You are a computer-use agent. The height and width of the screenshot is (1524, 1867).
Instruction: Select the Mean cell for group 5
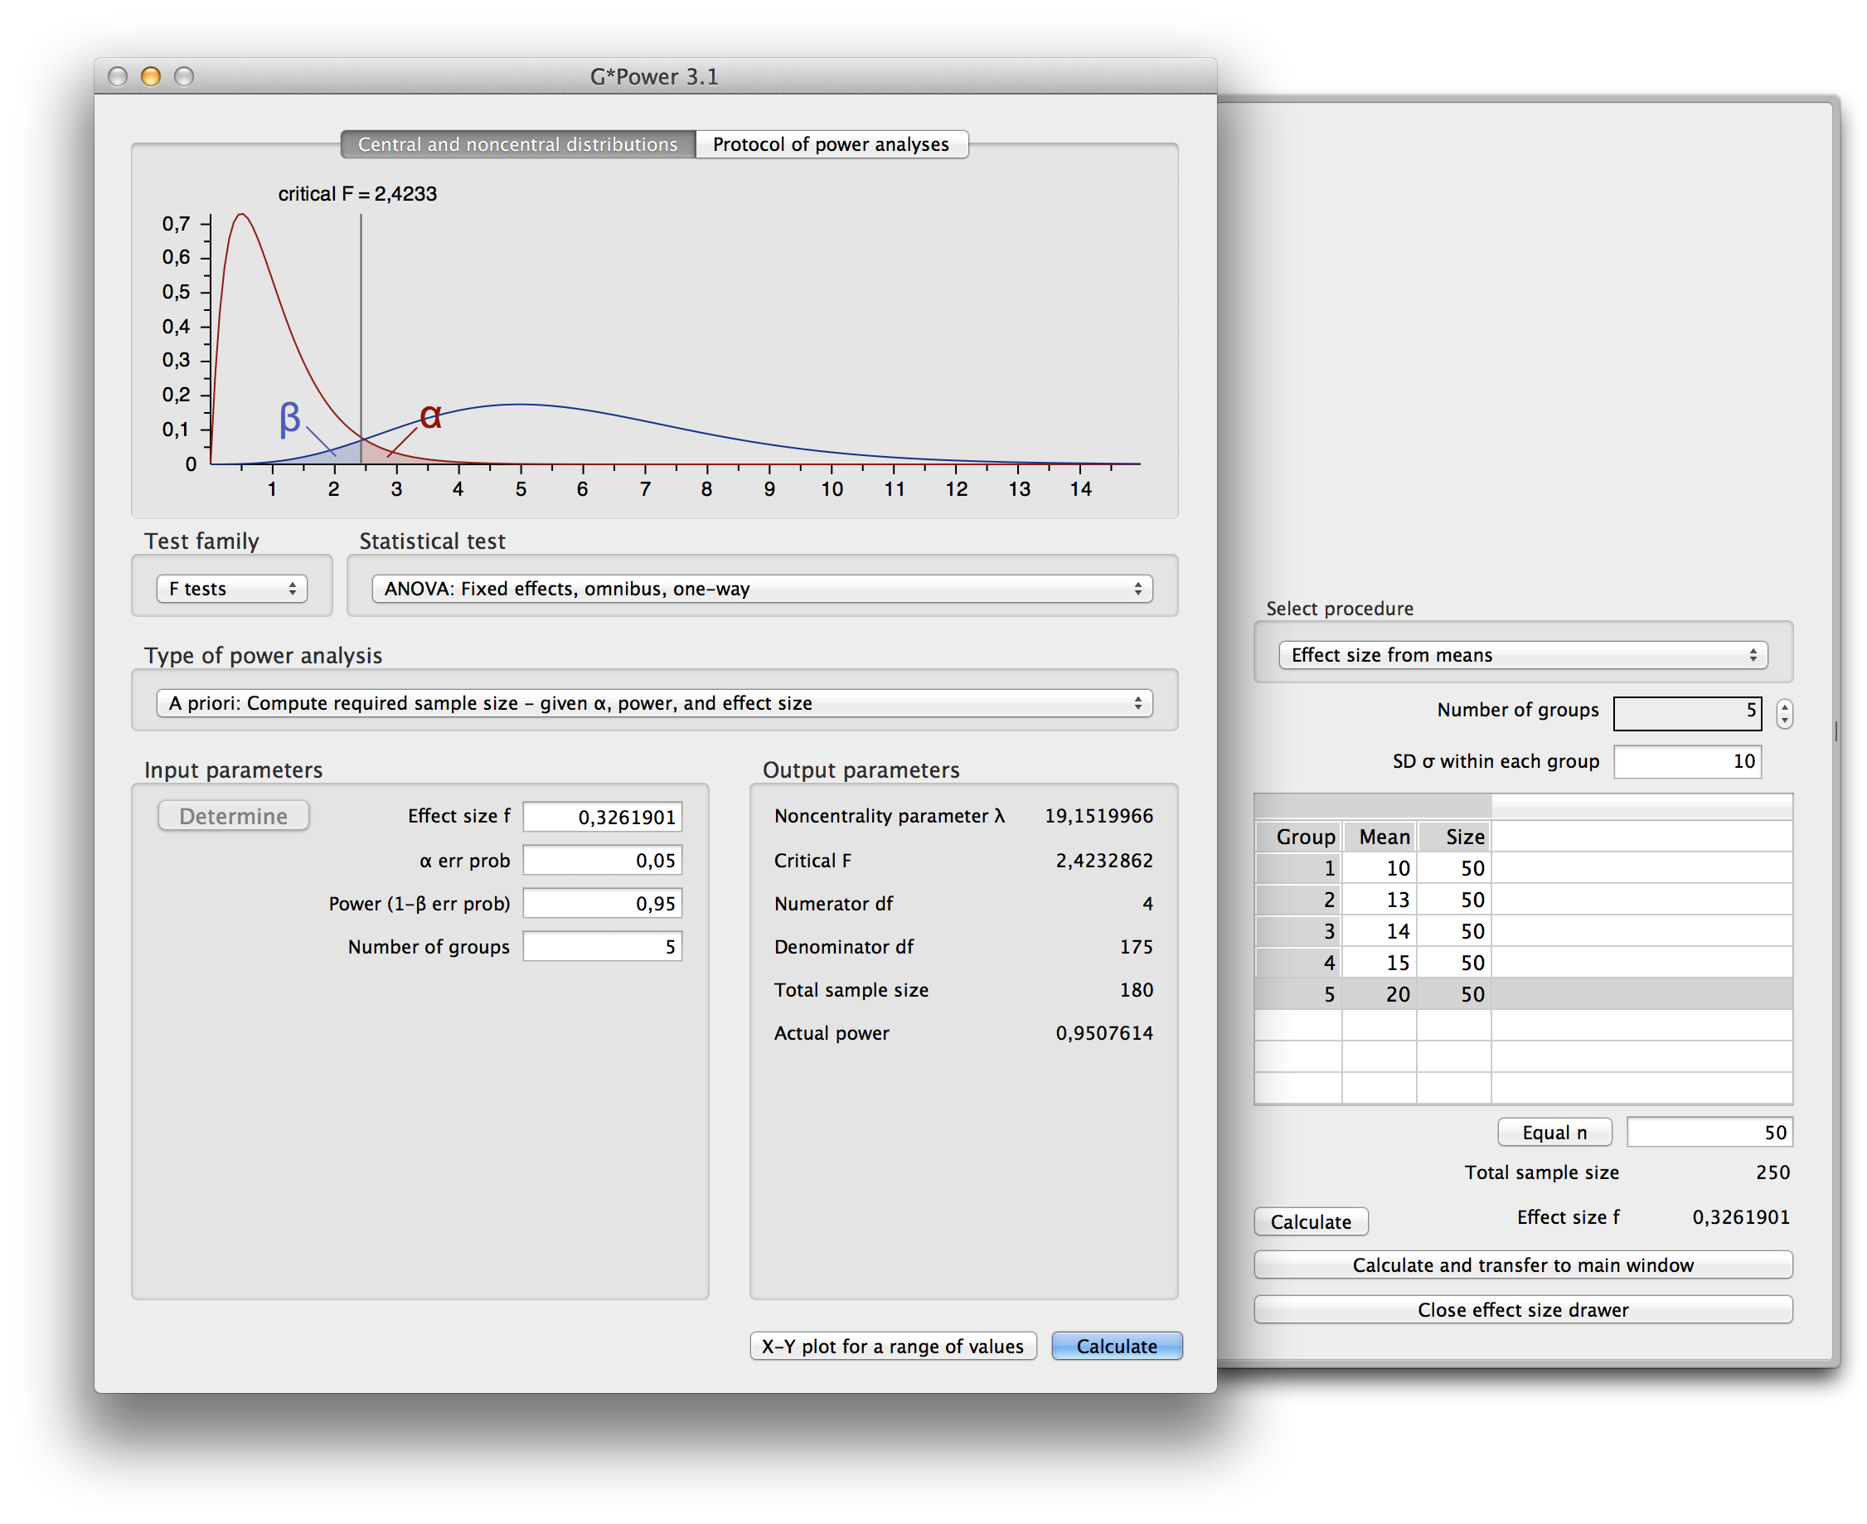click(x=1380, y=994)
